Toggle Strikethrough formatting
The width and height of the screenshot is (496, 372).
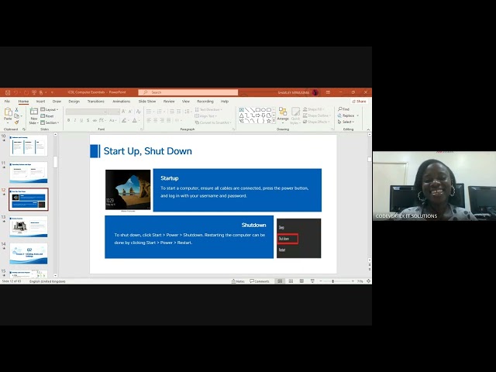pyautogui.click(x=95, y=120)
